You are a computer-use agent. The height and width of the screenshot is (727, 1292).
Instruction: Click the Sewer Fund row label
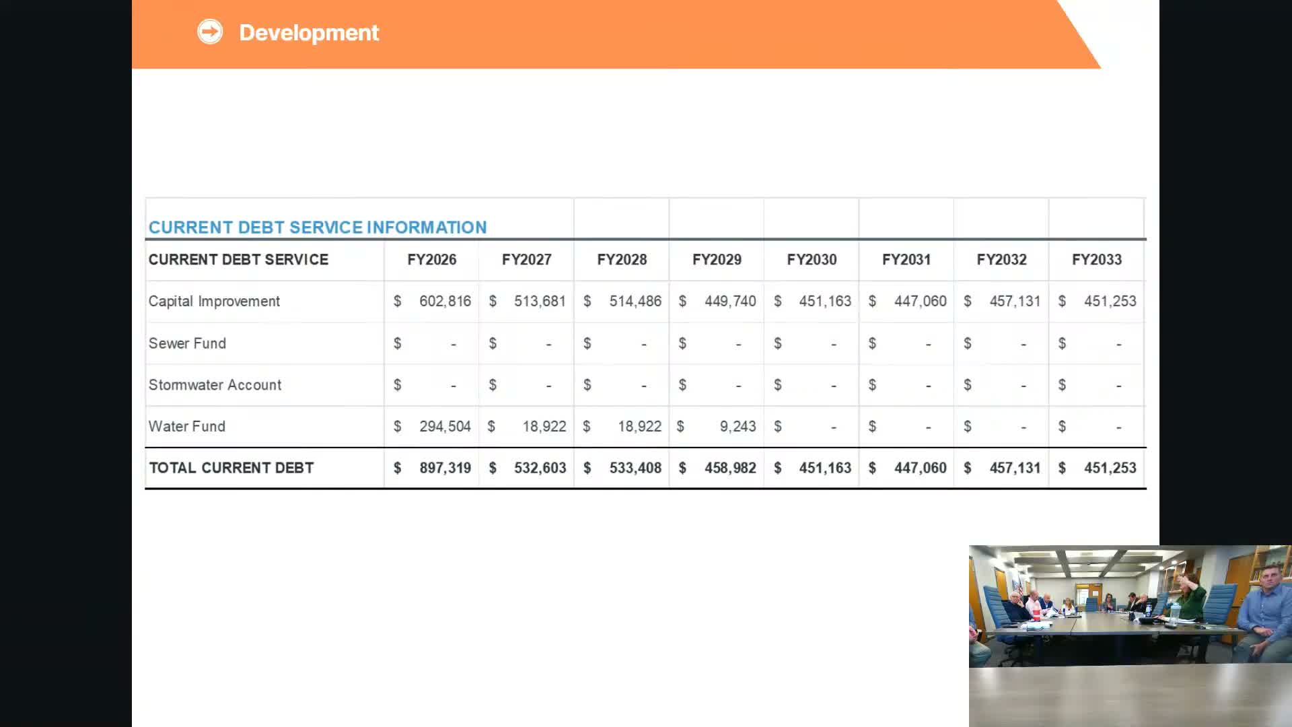[187, 343]
